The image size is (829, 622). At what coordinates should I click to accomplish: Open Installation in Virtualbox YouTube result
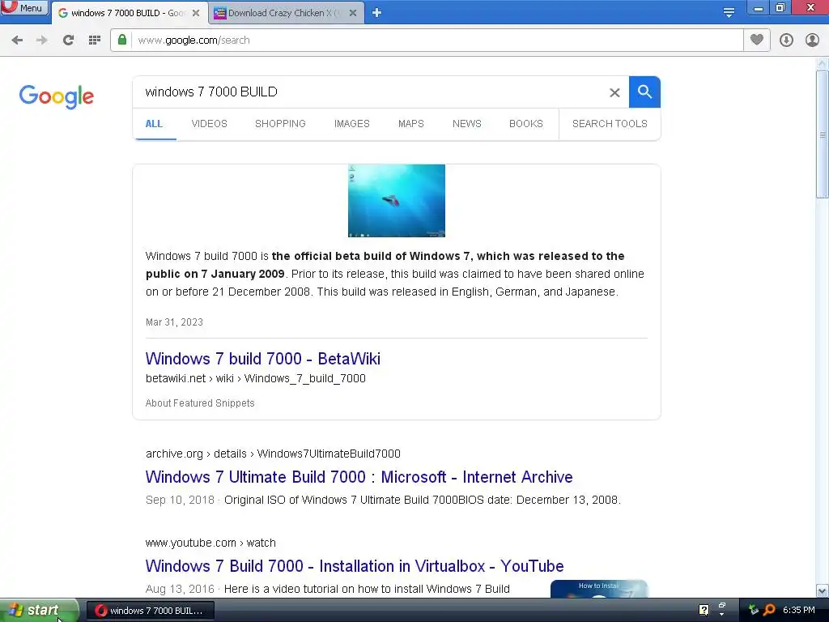[x=355, y=566]
